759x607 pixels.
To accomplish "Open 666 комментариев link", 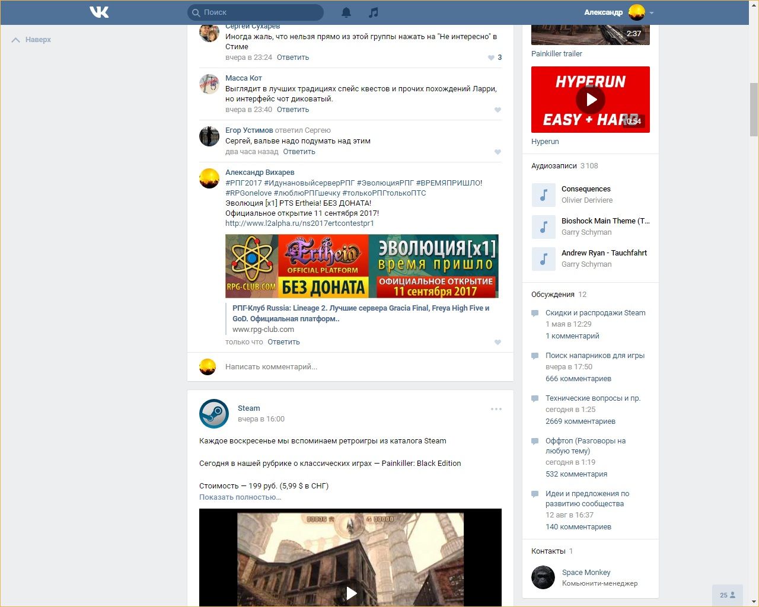I will tap(578, 379).
